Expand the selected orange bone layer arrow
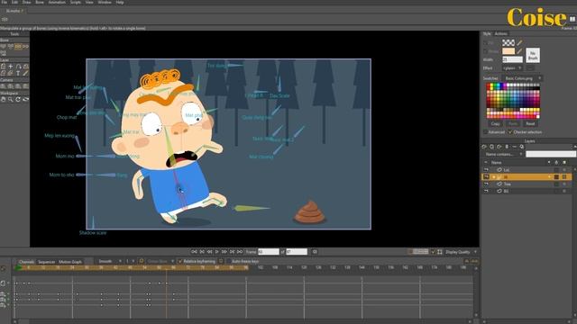Viewport: 577px width, 324px height. pos(494,177)
